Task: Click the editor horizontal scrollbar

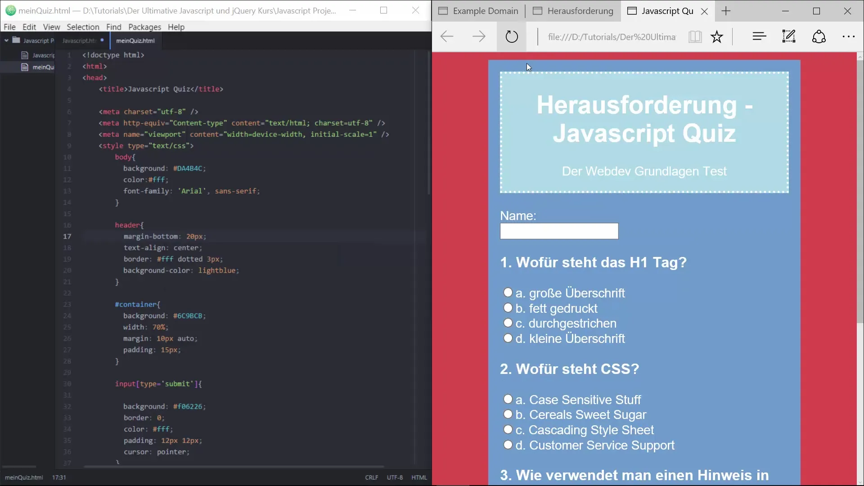Action: pos(234,467)
